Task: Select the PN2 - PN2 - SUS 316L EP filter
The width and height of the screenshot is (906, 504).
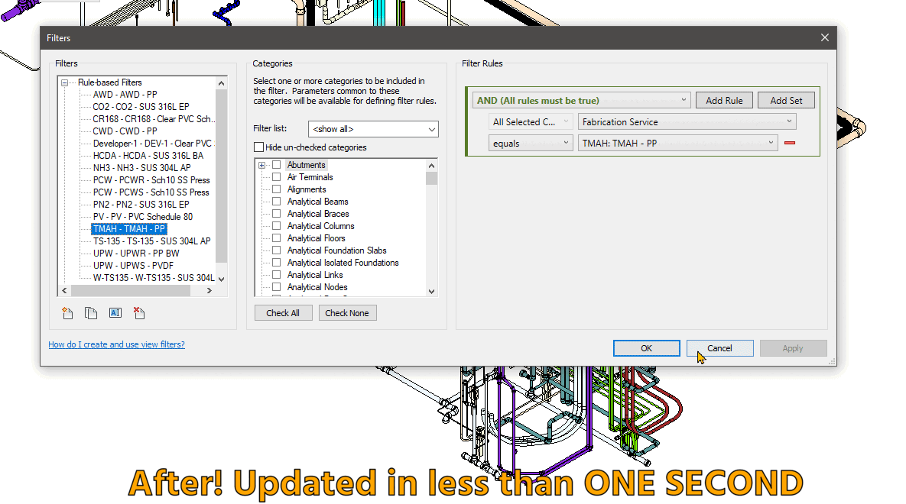Action: click(x=141, y=205)
